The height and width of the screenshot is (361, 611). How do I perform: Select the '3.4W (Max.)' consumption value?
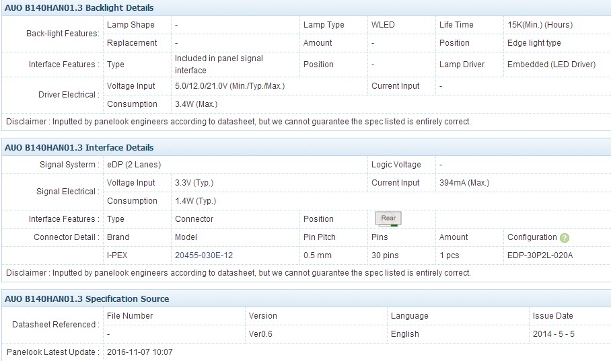click(x=196, y=104)
